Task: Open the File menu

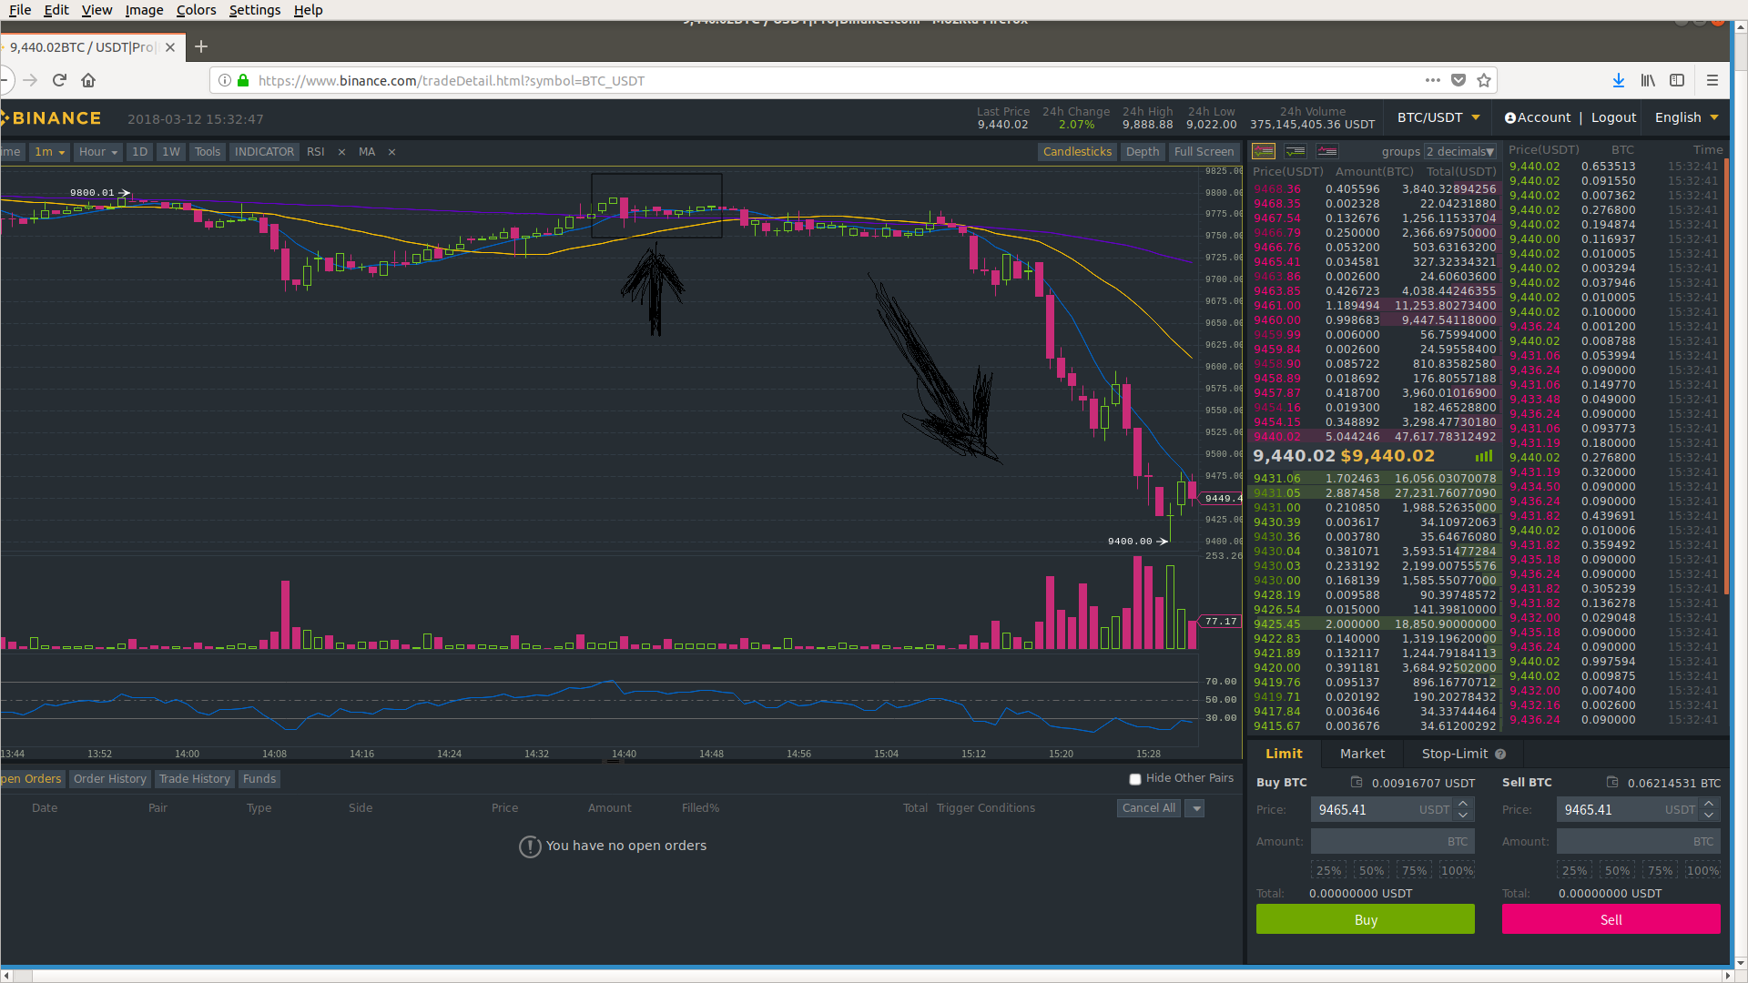Action: point(20,9)
